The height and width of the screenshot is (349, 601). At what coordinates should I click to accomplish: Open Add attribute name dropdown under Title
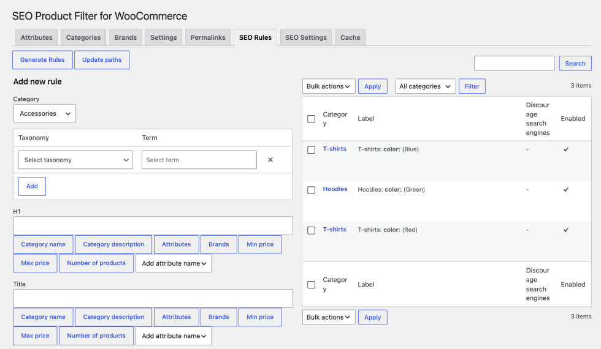(x=174, y=336)
